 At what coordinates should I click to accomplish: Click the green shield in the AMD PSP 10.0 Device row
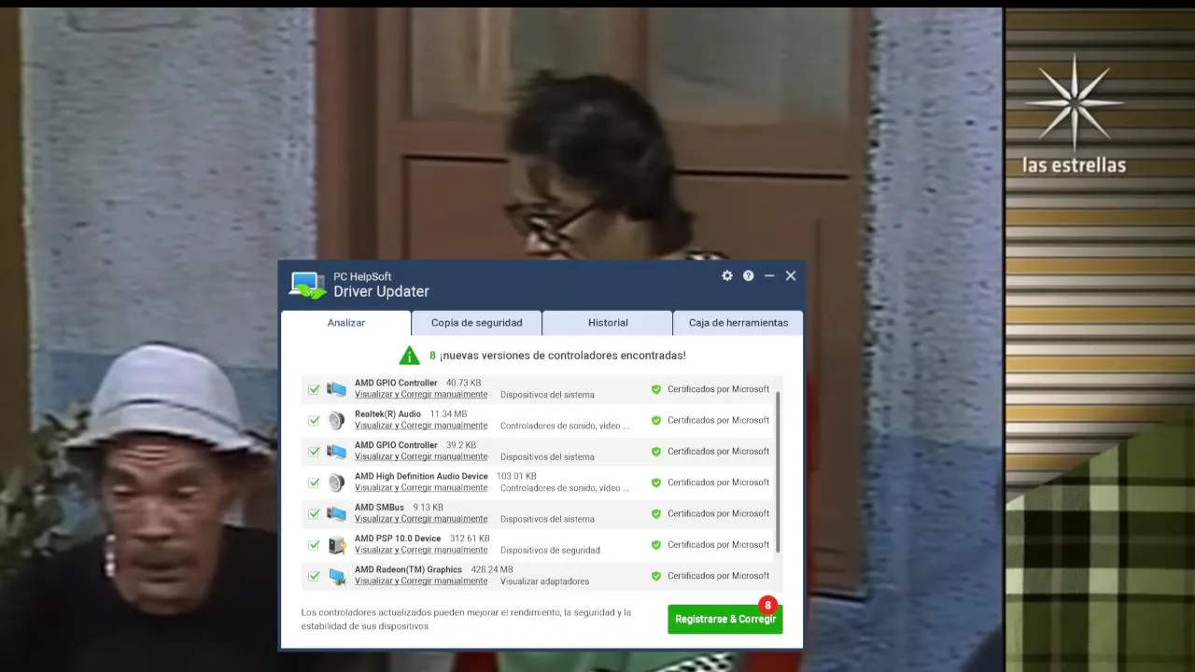point(655,545)
